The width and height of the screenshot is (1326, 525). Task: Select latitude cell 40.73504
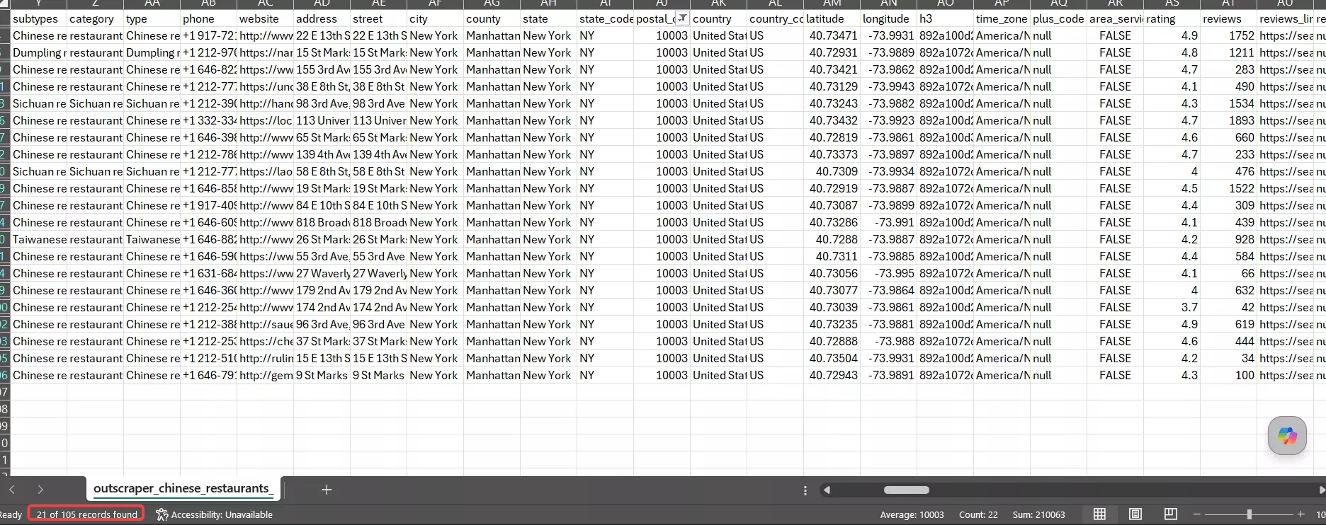(832, 358)
